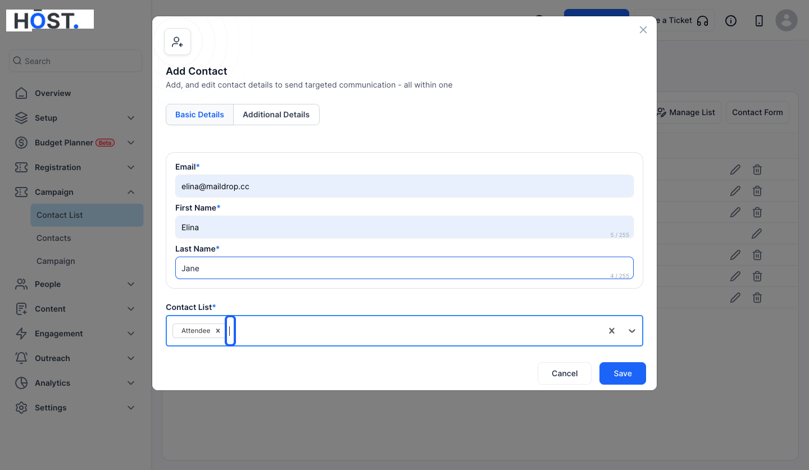
Task: Click the Content document icon
Action: (21, 309)
